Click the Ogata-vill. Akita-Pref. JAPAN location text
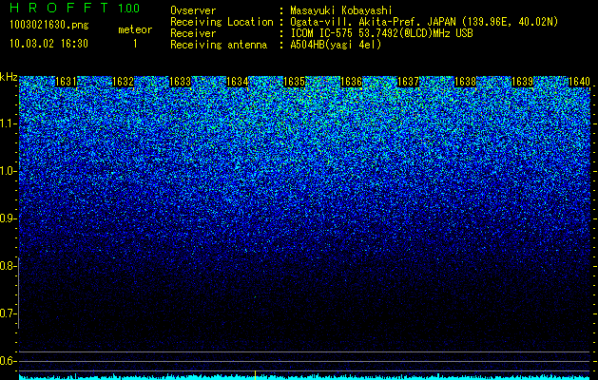598x380 pixels. 424,23
